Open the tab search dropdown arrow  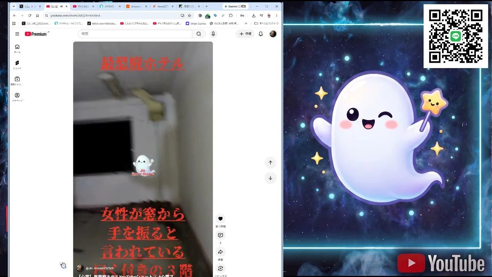(14, 7)
